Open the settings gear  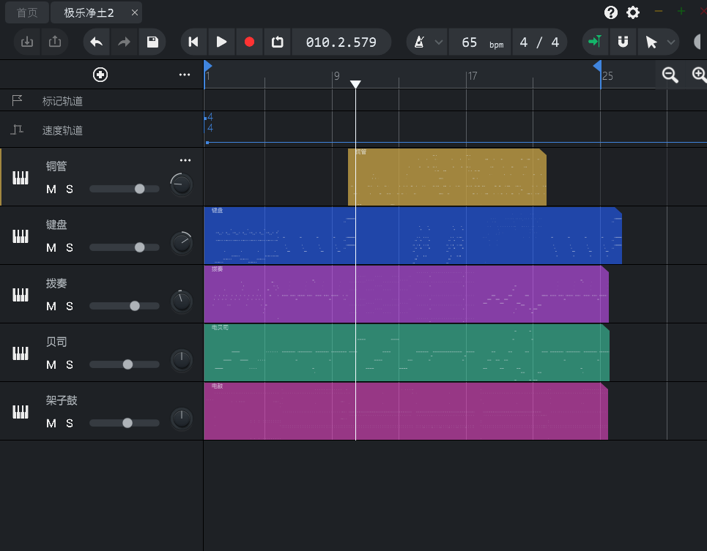[x=633, y=12]
